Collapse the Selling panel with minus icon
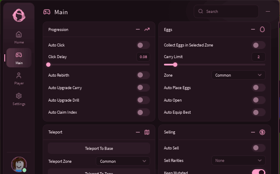Screen dimensions: 280x174 tap(253, 132)
